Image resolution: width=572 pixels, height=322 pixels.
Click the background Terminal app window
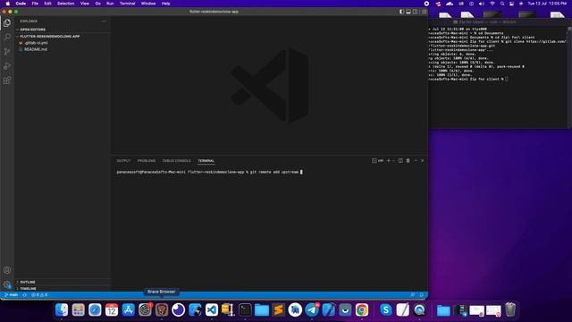(500, 73)
